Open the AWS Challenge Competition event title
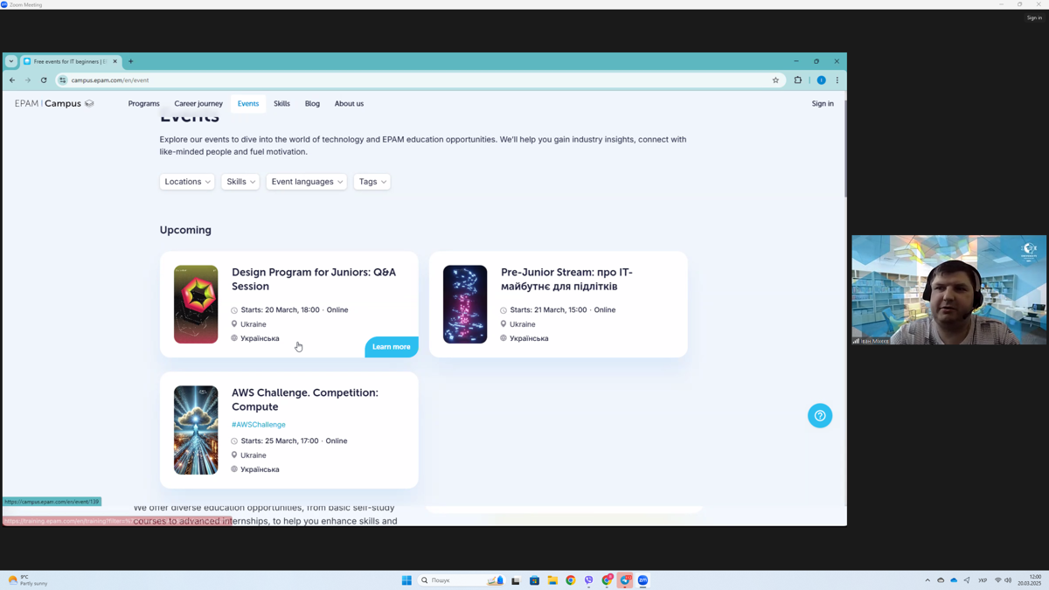Screen dimensions: 1049x590 pyautogui.click(x=305, y=399)
